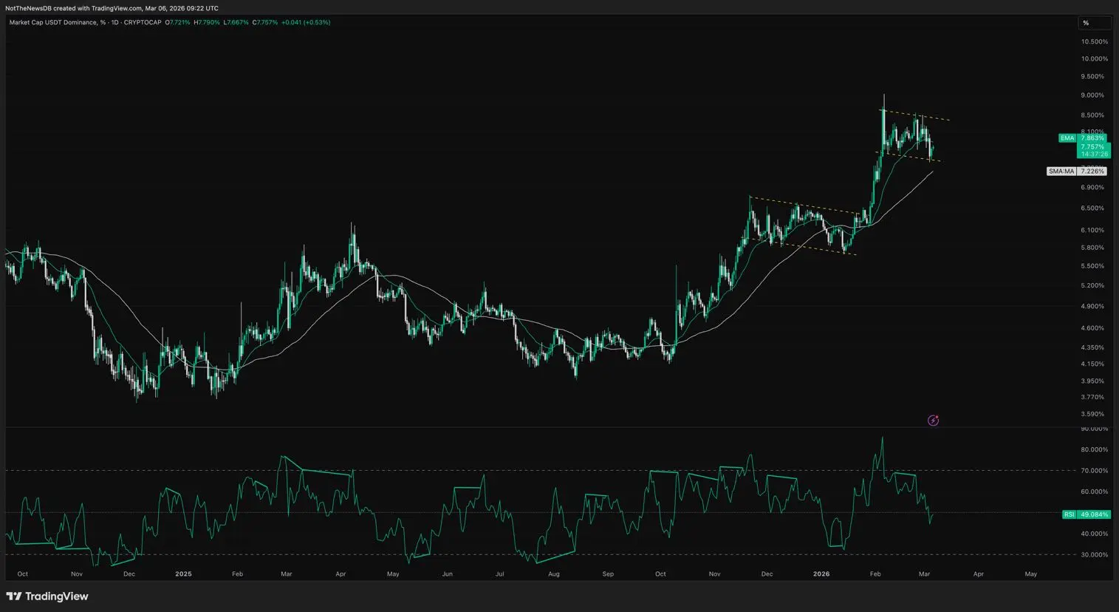The height and width of the screenshot is (612, 1119).
Task: Click the 5.800% price axis label
Action: (1092, 248)
